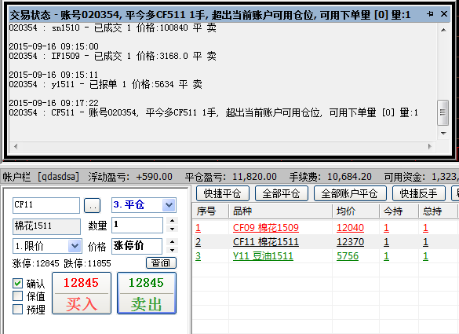Image resolution: width=459 pixels, height=334 pixels.
Task: Click the green 卖出 12845 button
Action: [147, 293]
